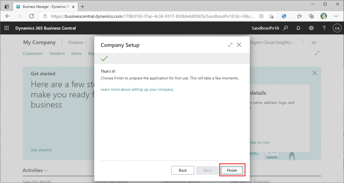Screen dimensions: 344x183
Task: Expand the Finance menu
Action: [x=78, y=42]
